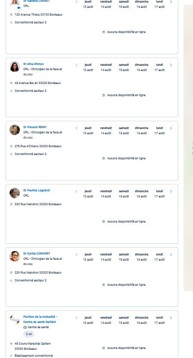Image resolution: width=193 pixels, height=358 pixels.
Task: Show previous dates for Dr Aïna Dinnoo
Action: pyautogui.click(x=76, y=65)
